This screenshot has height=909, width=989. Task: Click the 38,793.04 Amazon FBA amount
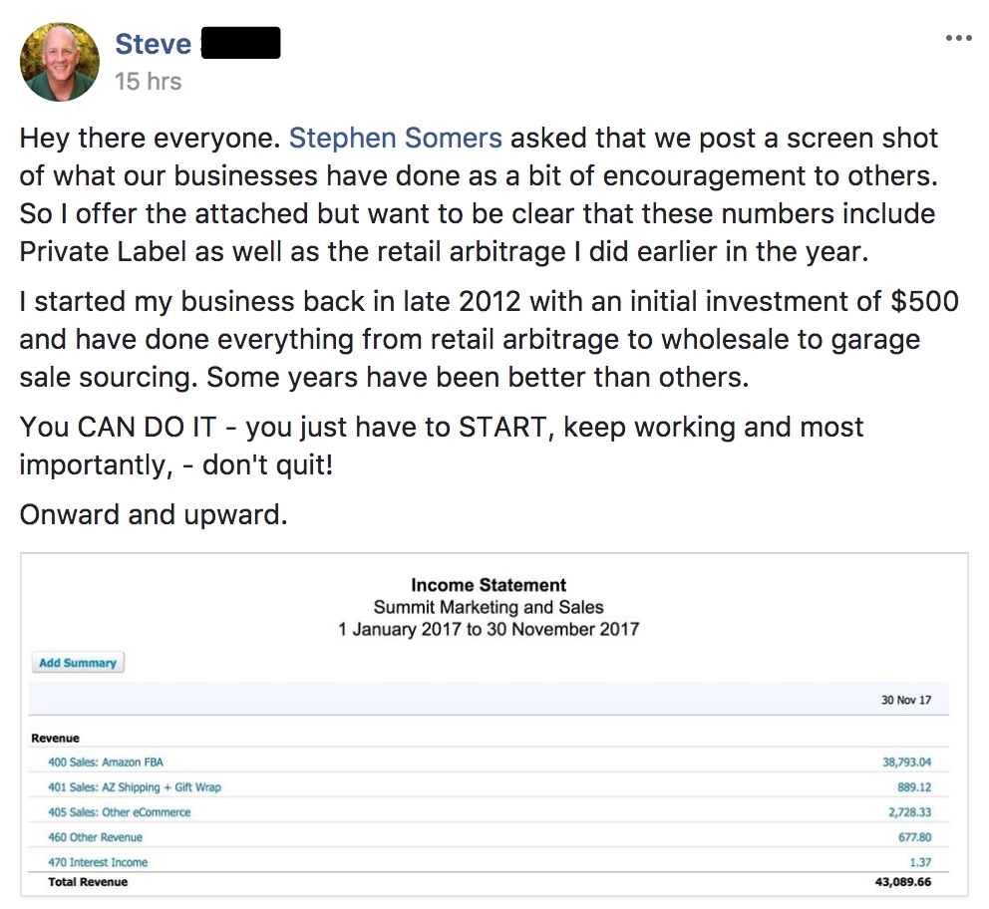pos(906,762)
